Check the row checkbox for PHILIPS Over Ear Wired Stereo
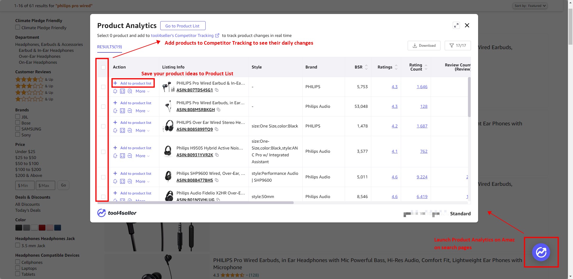The width and height of the screenshot is (573, 279). (x=103, y=126)
